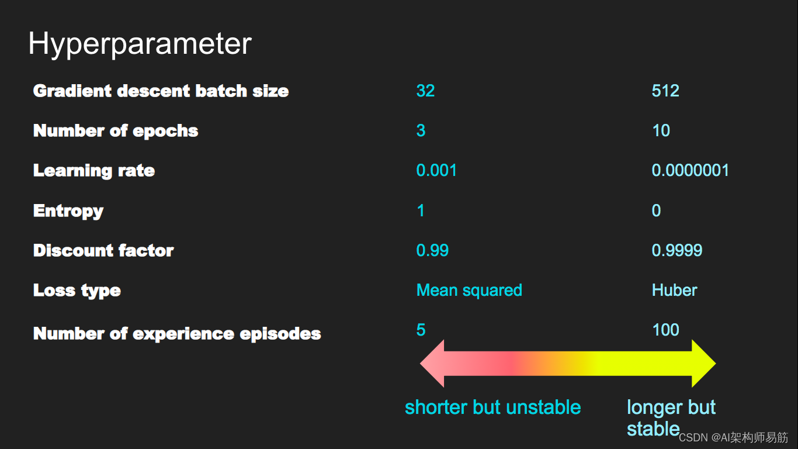This screenshot has width=798, height=449.
Task: Select the Entropy label
Action: coord(68,211)
